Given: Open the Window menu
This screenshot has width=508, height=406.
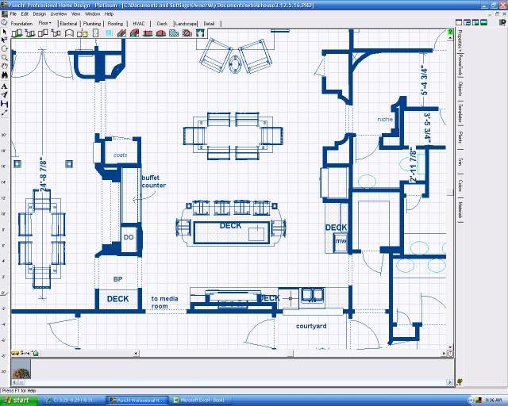Looking at the screenshot, I should pos(92,14).
